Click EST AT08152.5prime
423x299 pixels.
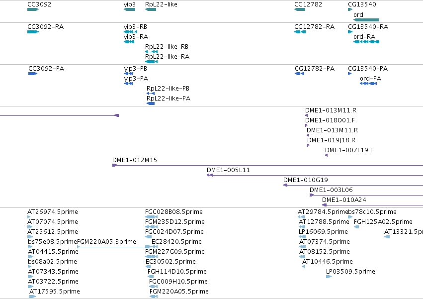pyautogui.click(x=302, y=257)
